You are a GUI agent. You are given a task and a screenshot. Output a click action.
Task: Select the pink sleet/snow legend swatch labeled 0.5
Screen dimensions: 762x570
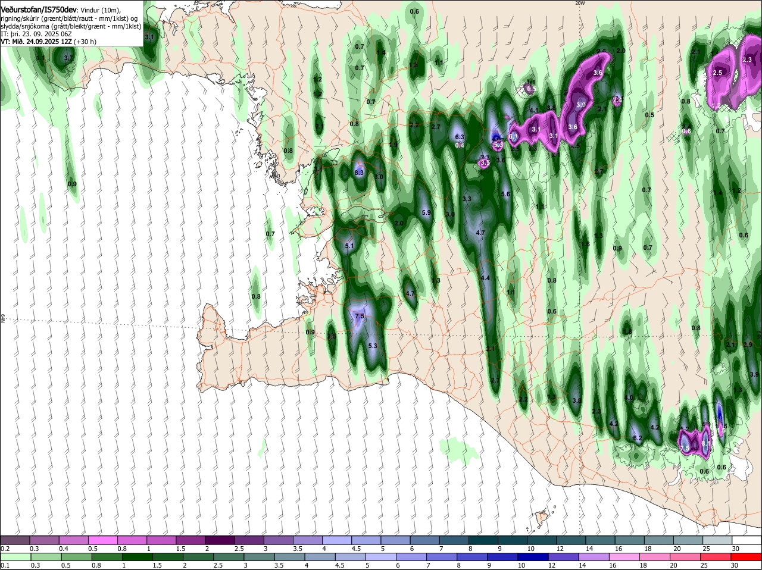coord(102,540)
